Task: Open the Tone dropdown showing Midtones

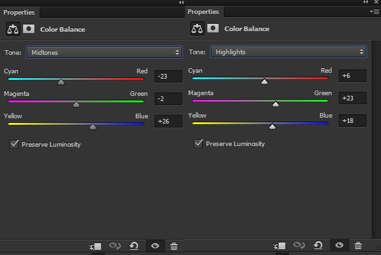Action: tap(104, 52)
